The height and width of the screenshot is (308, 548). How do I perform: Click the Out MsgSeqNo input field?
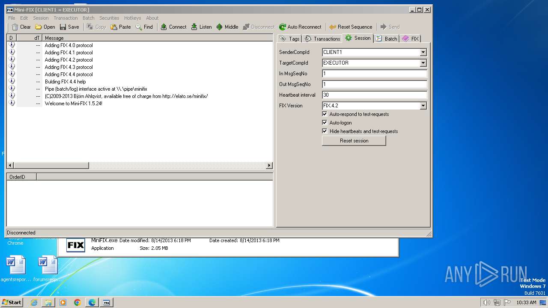[x=375, y=84]
